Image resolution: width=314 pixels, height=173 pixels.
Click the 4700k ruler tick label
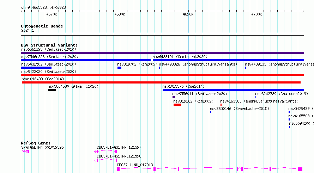(256, 14)
